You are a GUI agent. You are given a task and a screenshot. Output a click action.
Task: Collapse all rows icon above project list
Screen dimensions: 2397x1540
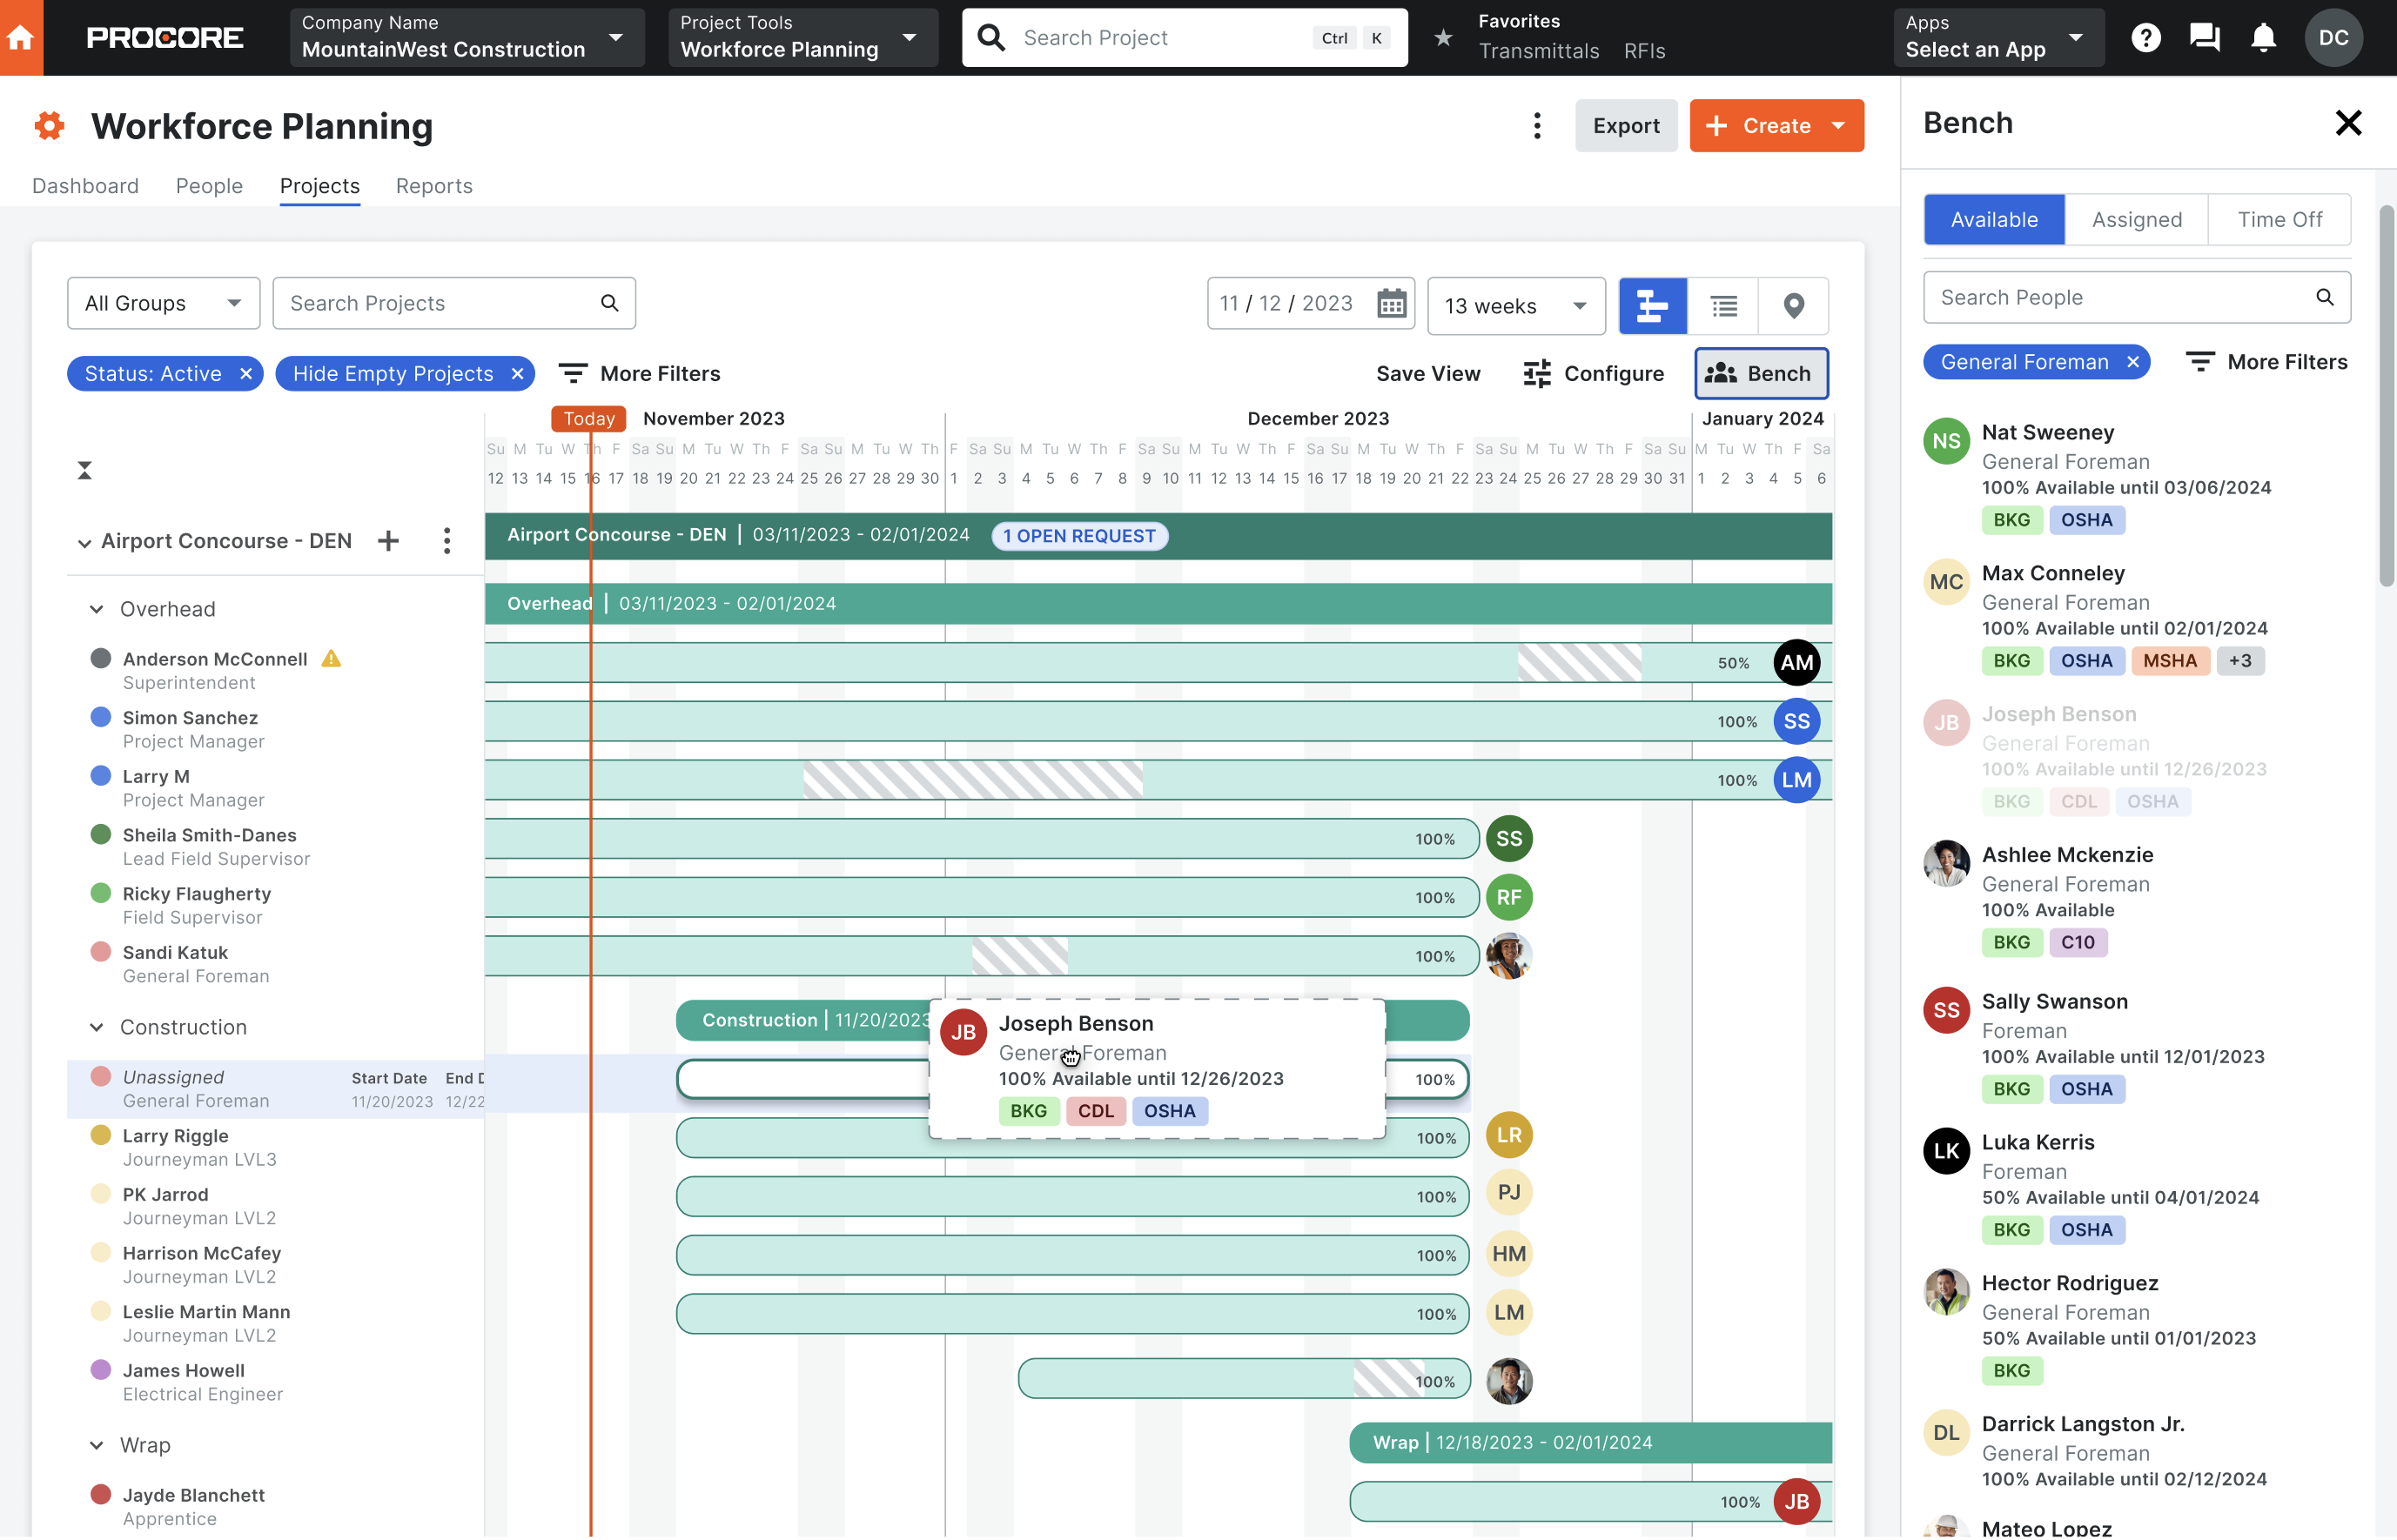point(85,470)
